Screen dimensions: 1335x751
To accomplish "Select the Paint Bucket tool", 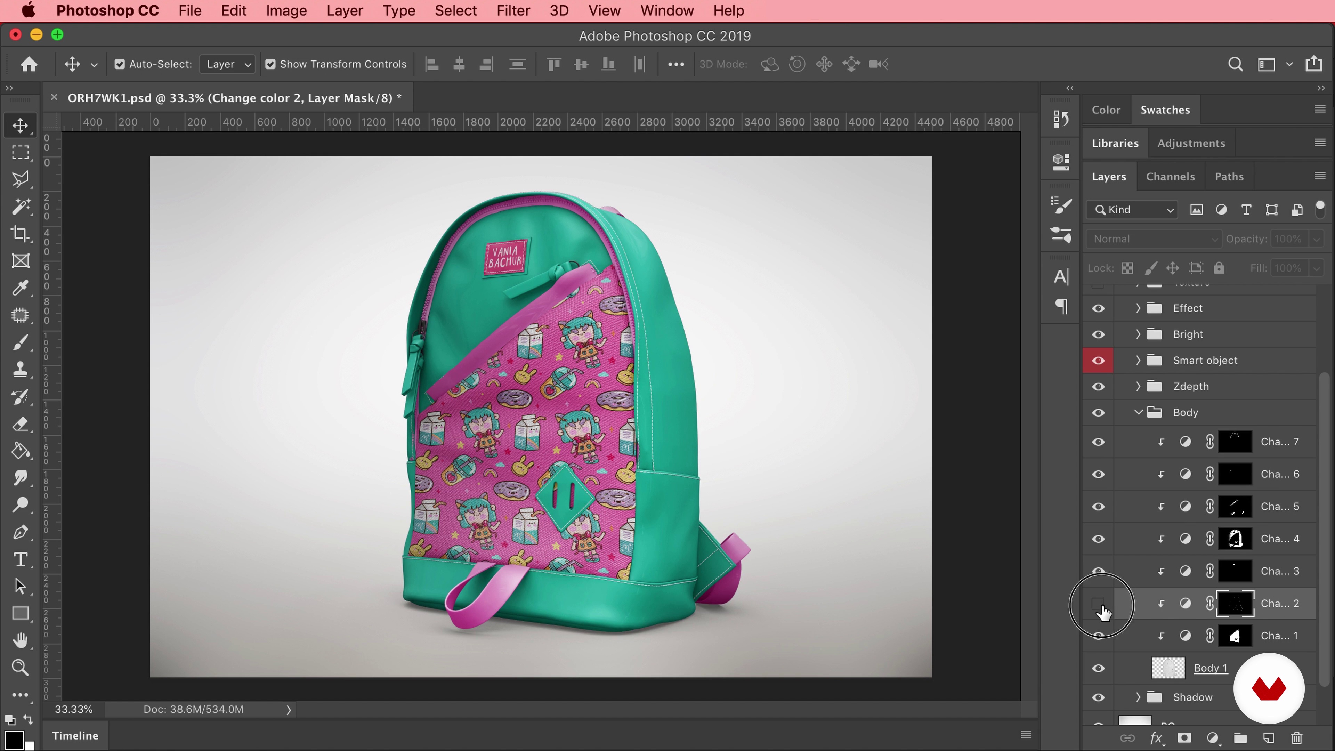I will click(x=20, y=451).
